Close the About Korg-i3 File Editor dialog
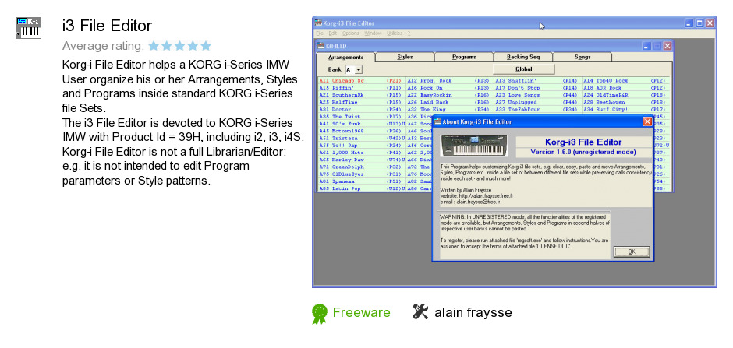Image resolution: width=733 pixels, height=348 pixels. [647, 121]
